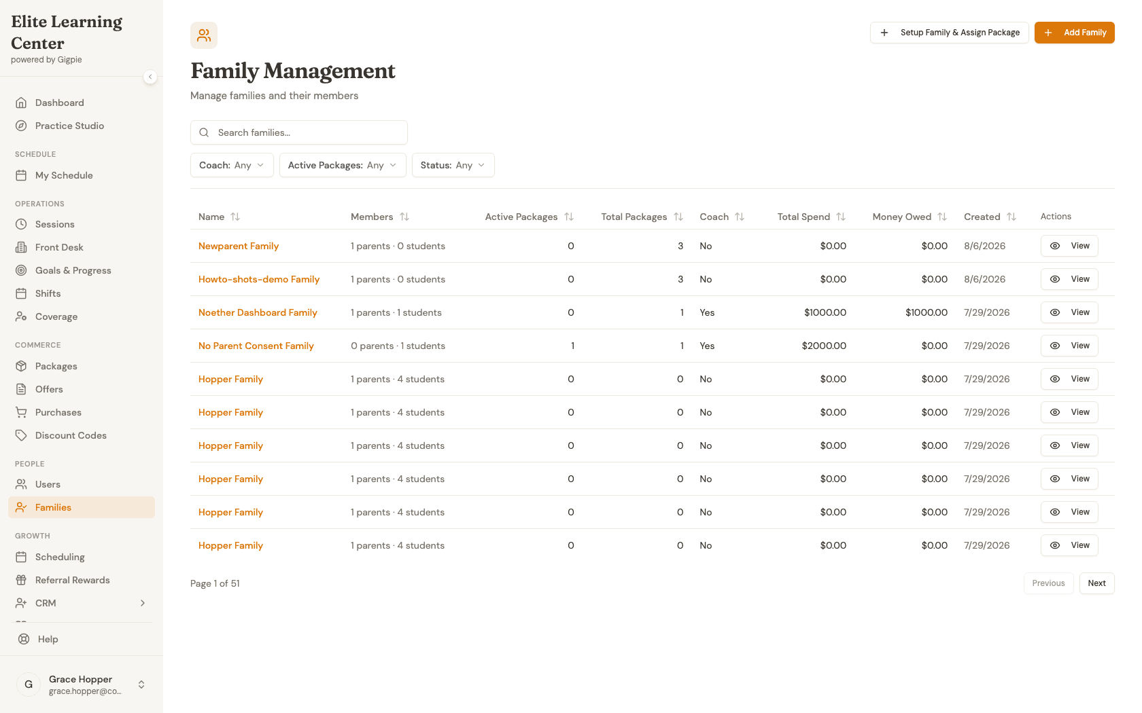Open Noether Dashboard Family link
This screenshot has height=713, width=1142.
[x=258, y=312]
